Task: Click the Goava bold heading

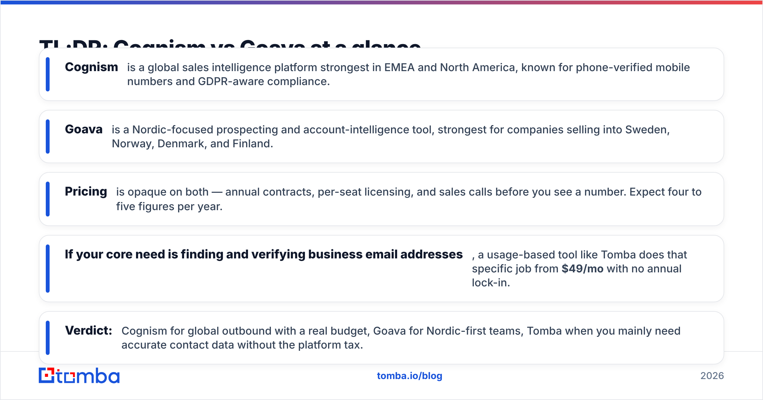Action: [84, 130]
